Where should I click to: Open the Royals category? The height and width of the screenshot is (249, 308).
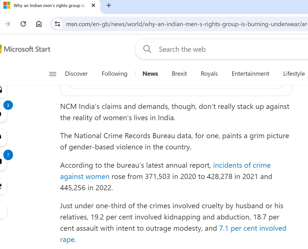pyautogui.click(x=209, y=74)
